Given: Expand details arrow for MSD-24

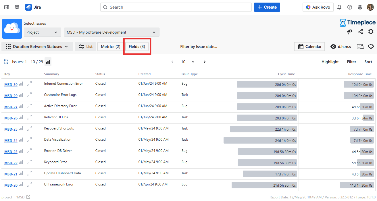Looking at the screenshot, I should 29,140.
